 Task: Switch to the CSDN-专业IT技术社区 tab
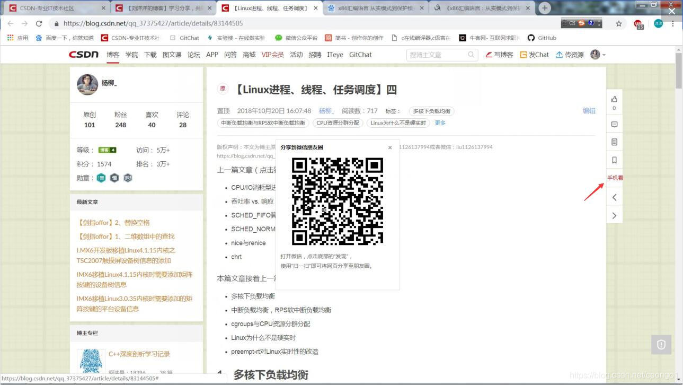(x=56, y=8)
